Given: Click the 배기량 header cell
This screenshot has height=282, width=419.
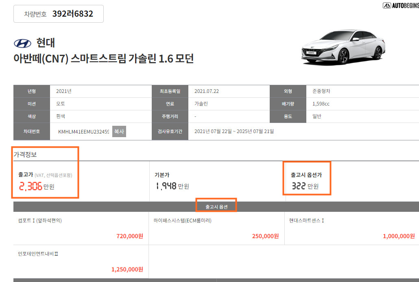Looking at the screenshot, I should tap(288, 104).
